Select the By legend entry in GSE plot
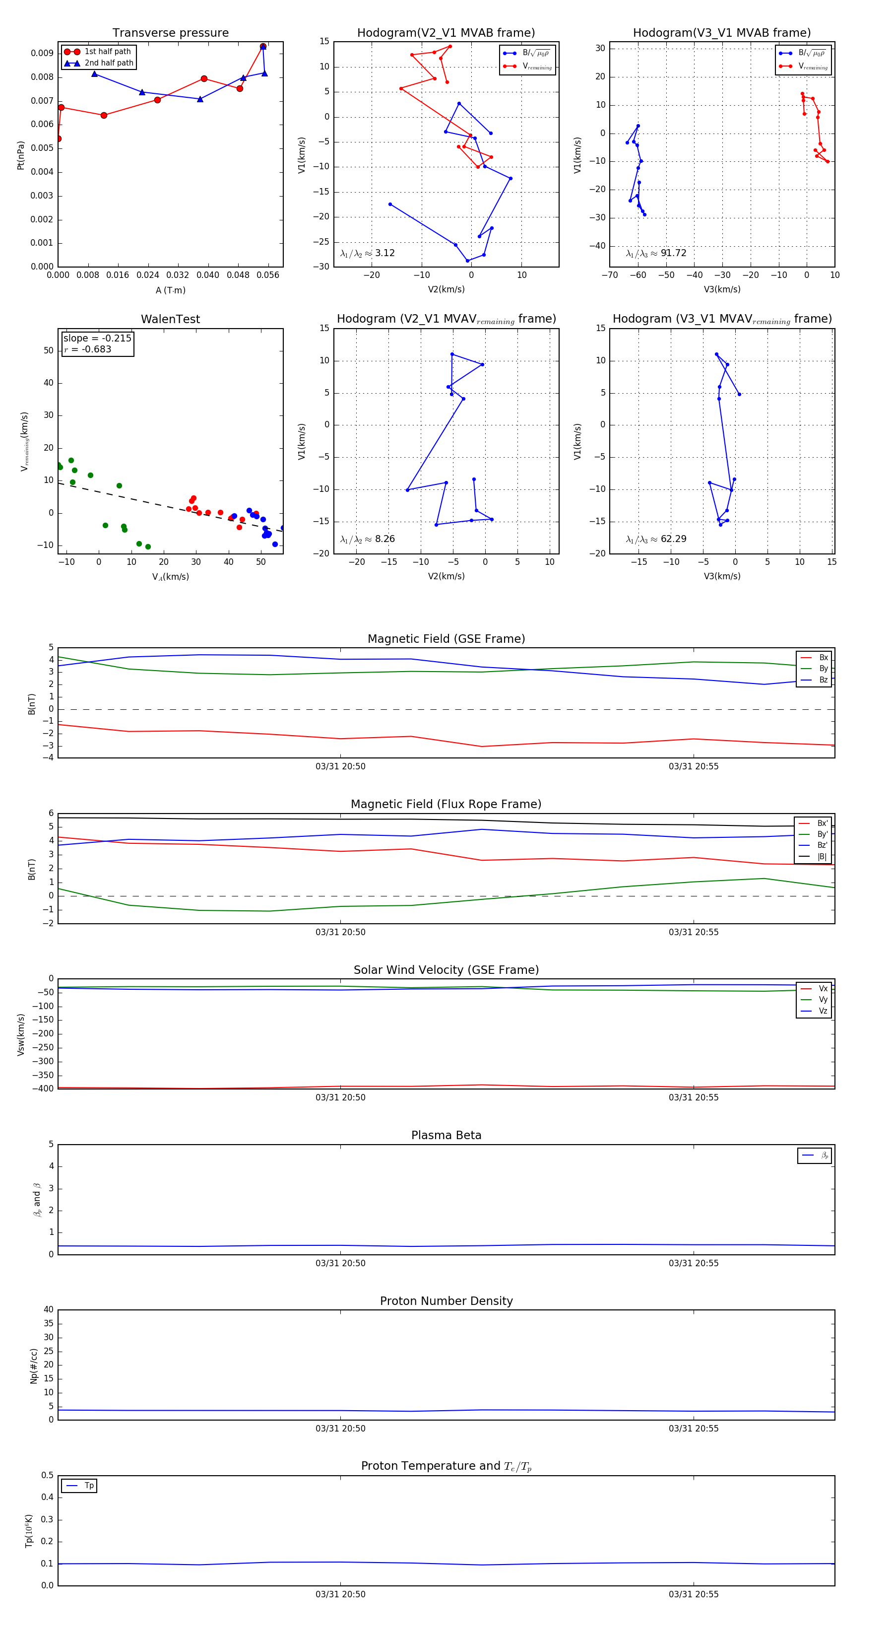The image size is (893, 1638). click(814, 668)
